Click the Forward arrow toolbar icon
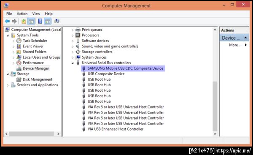Image resolution: width=253 pixels, height=155 pixels. (x=14, y=21)
